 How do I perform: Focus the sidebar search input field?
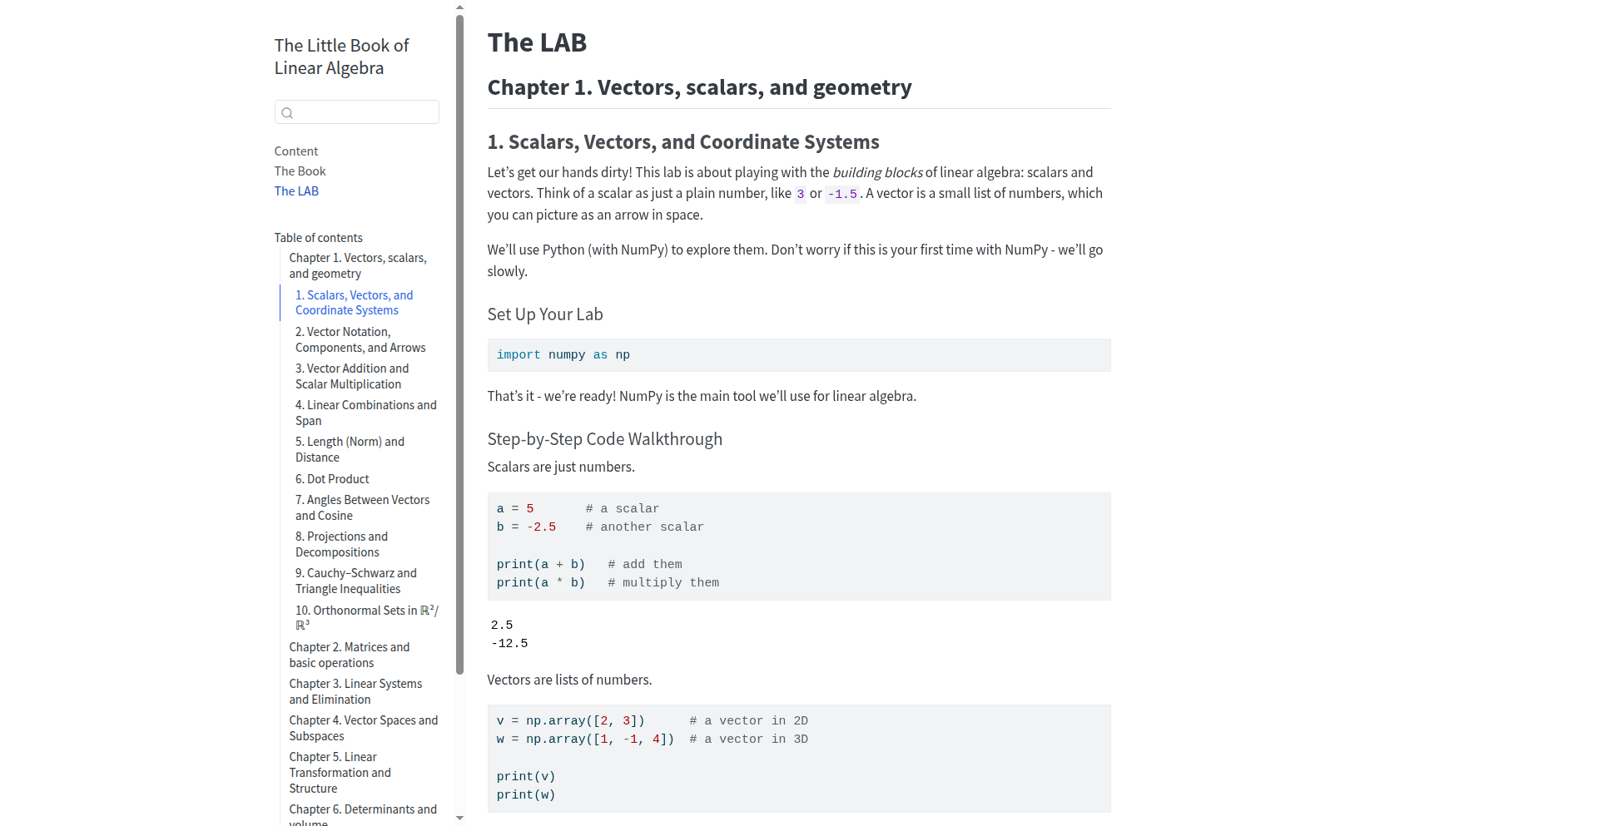coord(357,112)
